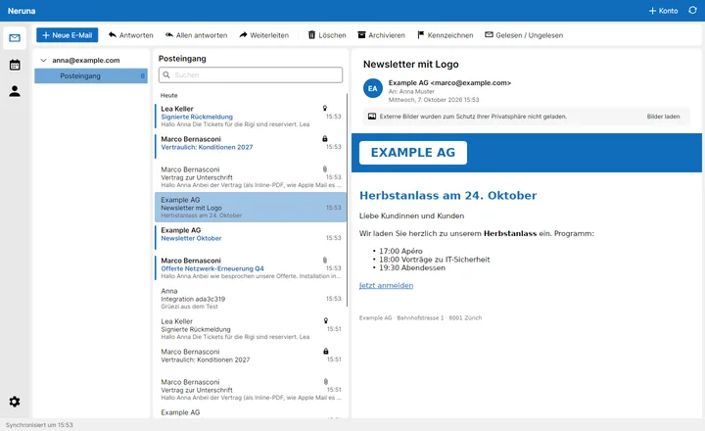Viewport: 705px width, 431px height.
Task: Select the Newsletter mit Logo message
Action: 251,208
